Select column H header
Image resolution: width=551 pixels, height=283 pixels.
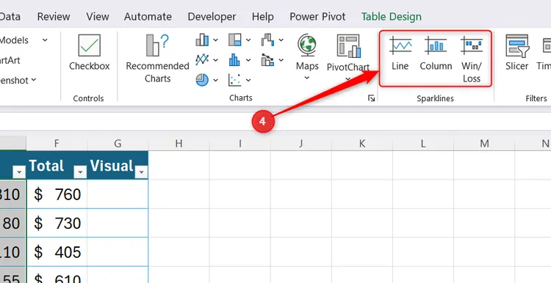[179, 144]
